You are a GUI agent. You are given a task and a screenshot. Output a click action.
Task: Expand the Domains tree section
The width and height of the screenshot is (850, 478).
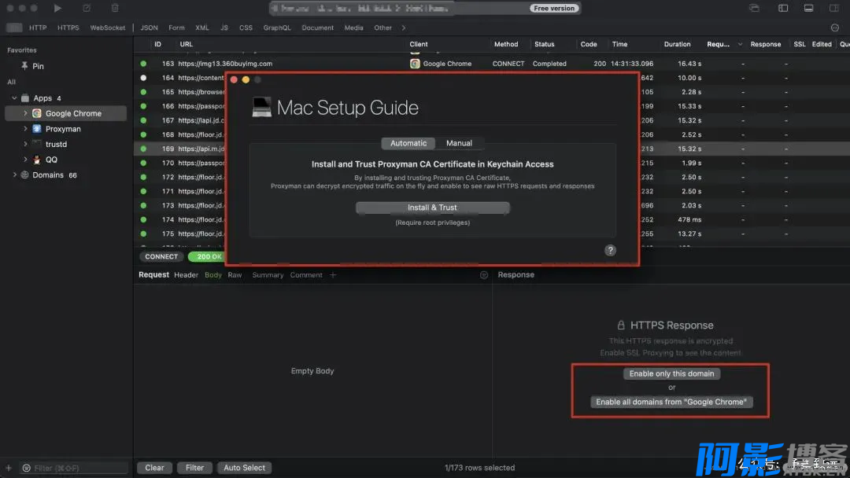click(15, 175)
